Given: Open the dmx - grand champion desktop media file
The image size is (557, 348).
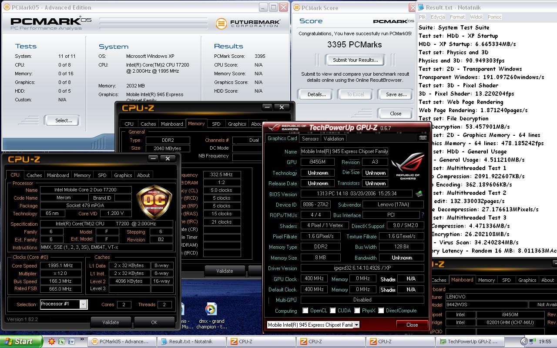Looking at the screenshot, I should (x=211, y=316).
